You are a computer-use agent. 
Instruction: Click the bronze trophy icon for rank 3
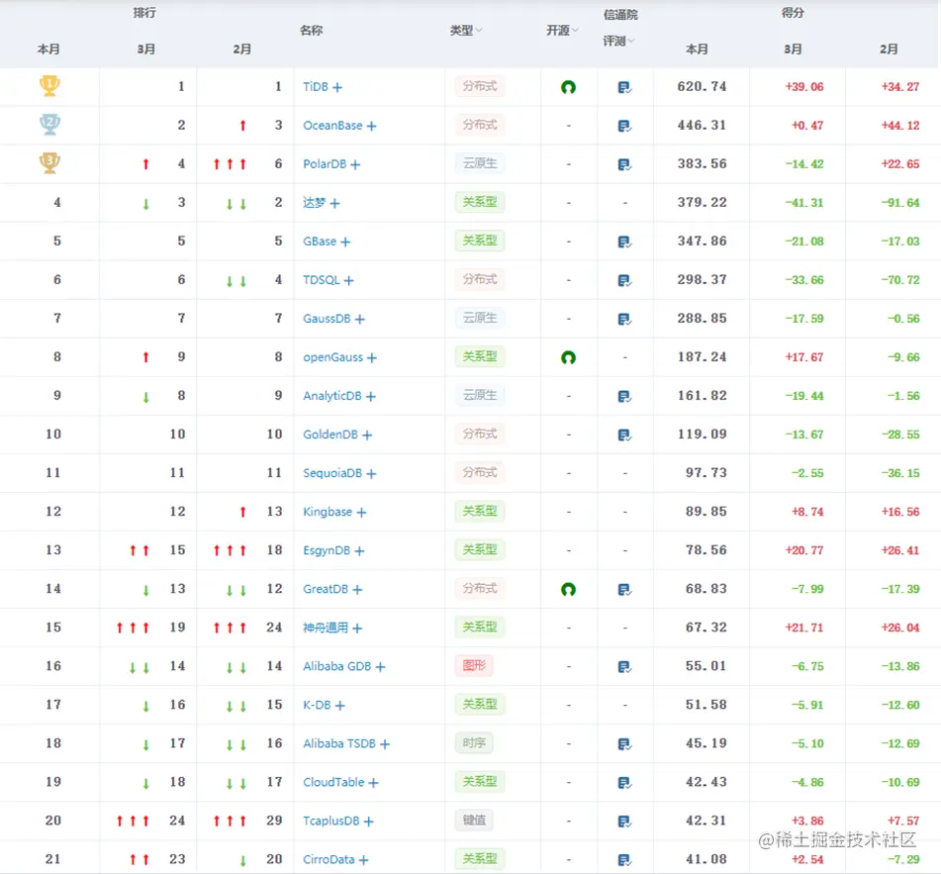49,163
